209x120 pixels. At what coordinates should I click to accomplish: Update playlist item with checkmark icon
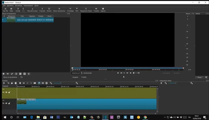point(12,74)
